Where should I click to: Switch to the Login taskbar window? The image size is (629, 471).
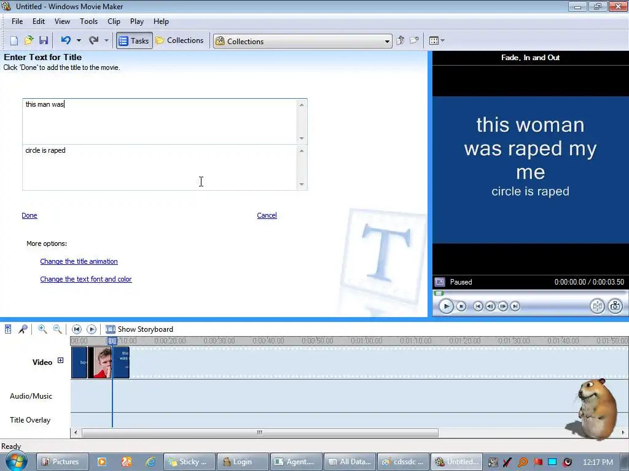click(243, 462)
